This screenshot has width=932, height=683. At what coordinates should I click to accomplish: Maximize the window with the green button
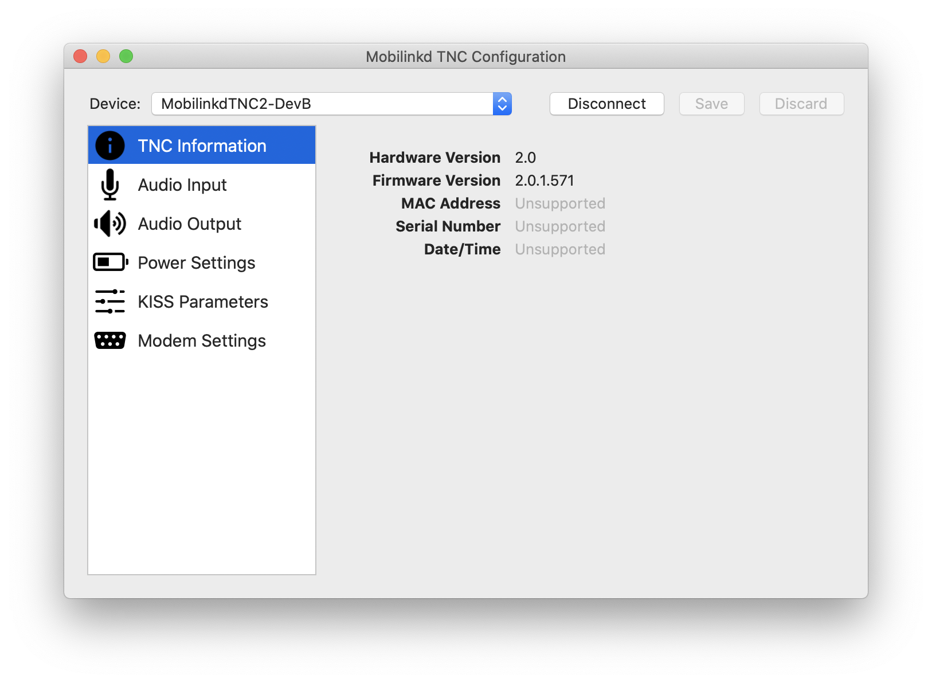pos(126,56)
